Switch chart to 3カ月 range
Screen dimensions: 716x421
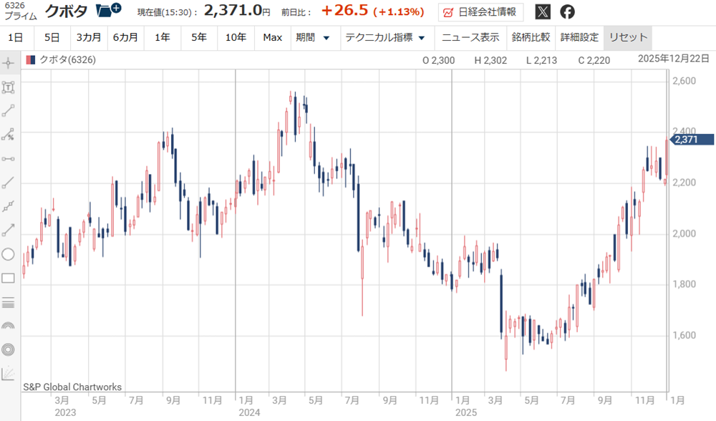point(88,37)
